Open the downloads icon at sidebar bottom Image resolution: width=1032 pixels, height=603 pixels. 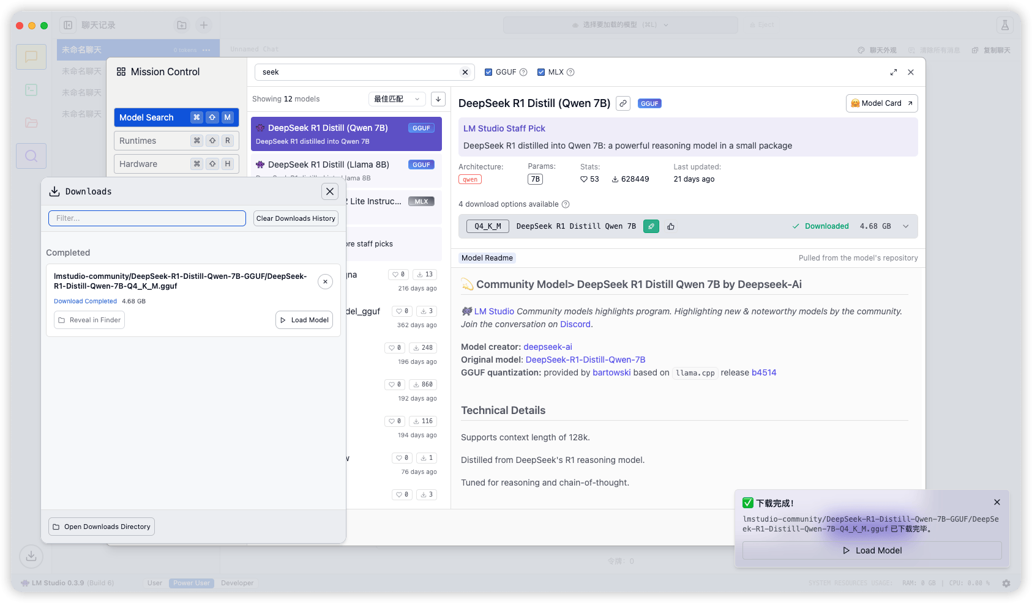pyautogui.click(x=31, y=556)
